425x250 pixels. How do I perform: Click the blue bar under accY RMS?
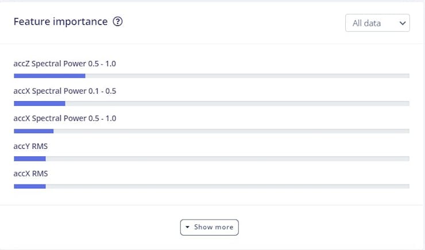click(x=29, y=159)
